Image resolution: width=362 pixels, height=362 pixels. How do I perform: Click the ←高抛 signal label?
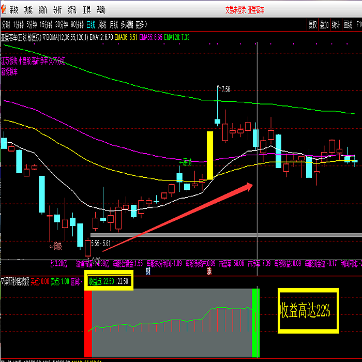pos(186,162)
